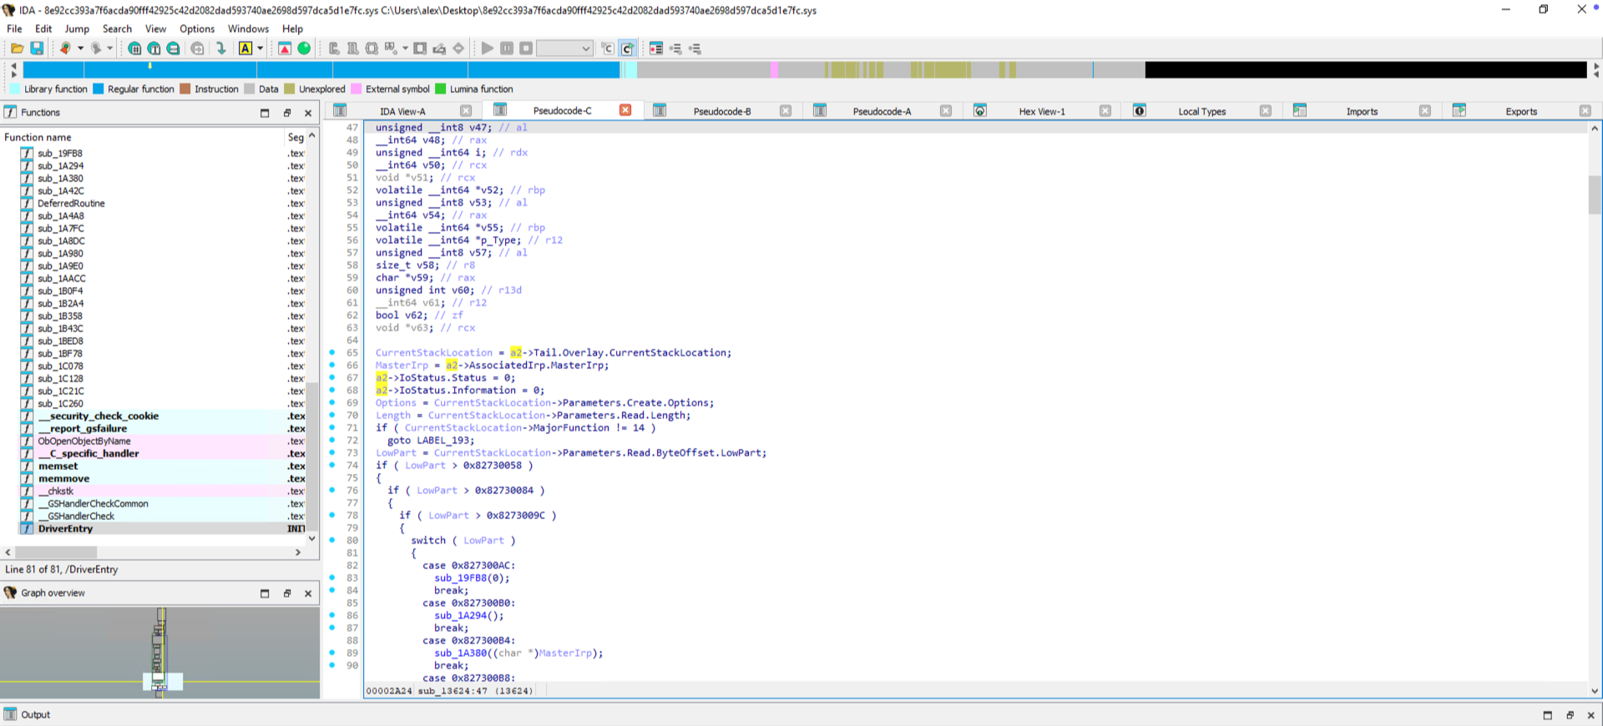Click the graph overview thumbnail
The image size is (1603, 726).
coord(159,653)
